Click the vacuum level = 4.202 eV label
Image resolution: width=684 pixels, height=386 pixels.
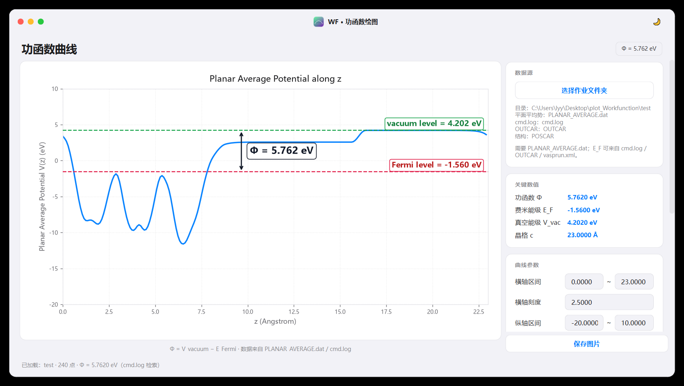pyautogui.click(x=434, y=123)
